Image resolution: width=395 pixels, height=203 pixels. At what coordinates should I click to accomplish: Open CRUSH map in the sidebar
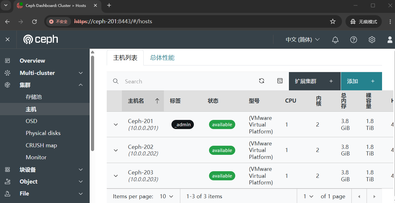(x=41, y=145)
